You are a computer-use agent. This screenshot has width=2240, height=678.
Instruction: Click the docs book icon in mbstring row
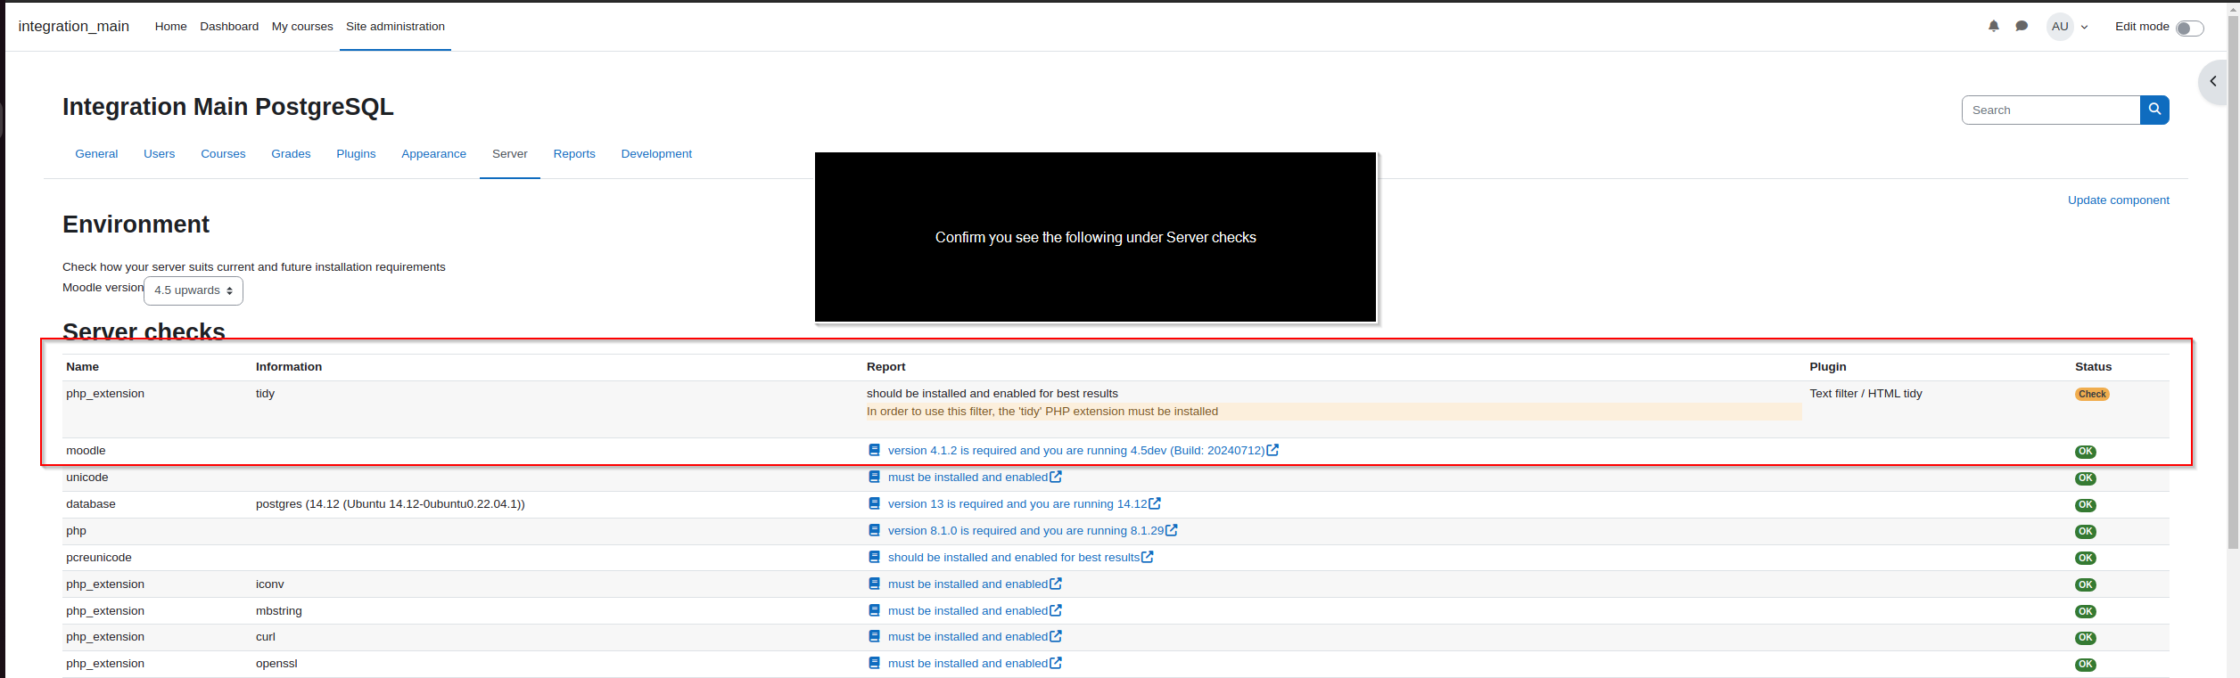[x=874, y=610]
